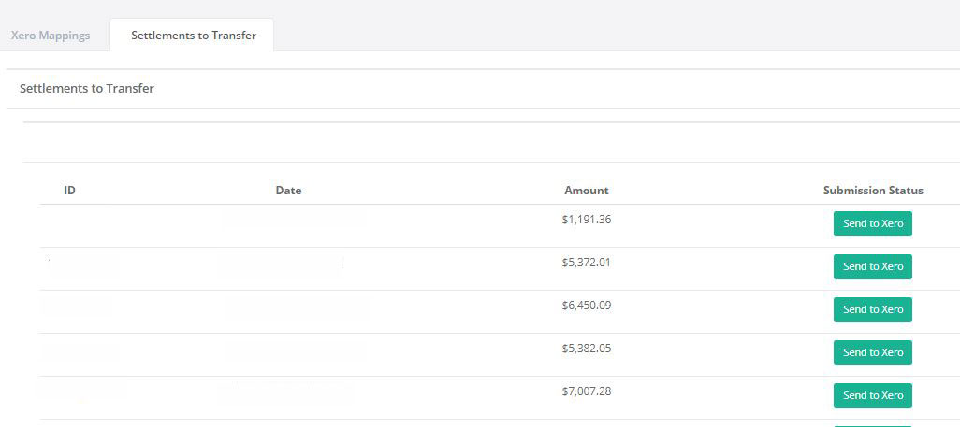This screenshot has width=960, height=427.
Task: Send the $5,382.05 settlement to Xero
Action: coord(872,352)
